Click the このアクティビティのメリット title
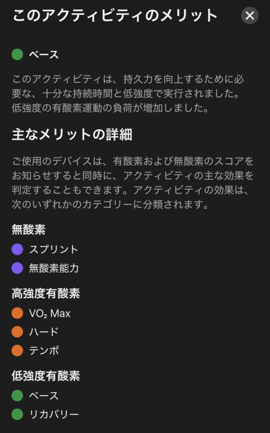The image size is (270, 433). [115, 16]
